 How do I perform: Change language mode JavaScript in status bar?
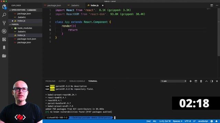point(203,121)
